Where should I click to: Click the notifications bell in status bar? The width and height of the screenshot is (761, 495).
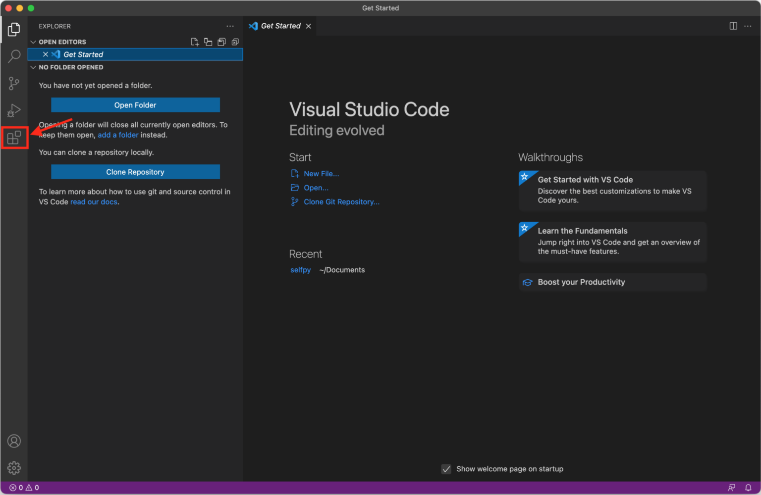click(749, 487)
